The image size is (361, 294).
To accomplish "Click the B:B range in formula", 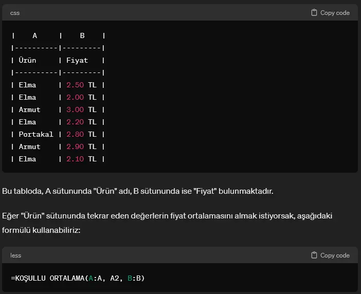I will pos(134,279).
